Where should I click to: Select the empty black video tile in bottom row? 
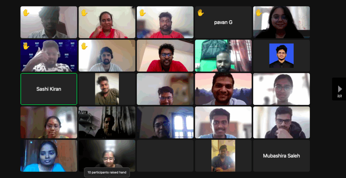click(165, 156)
